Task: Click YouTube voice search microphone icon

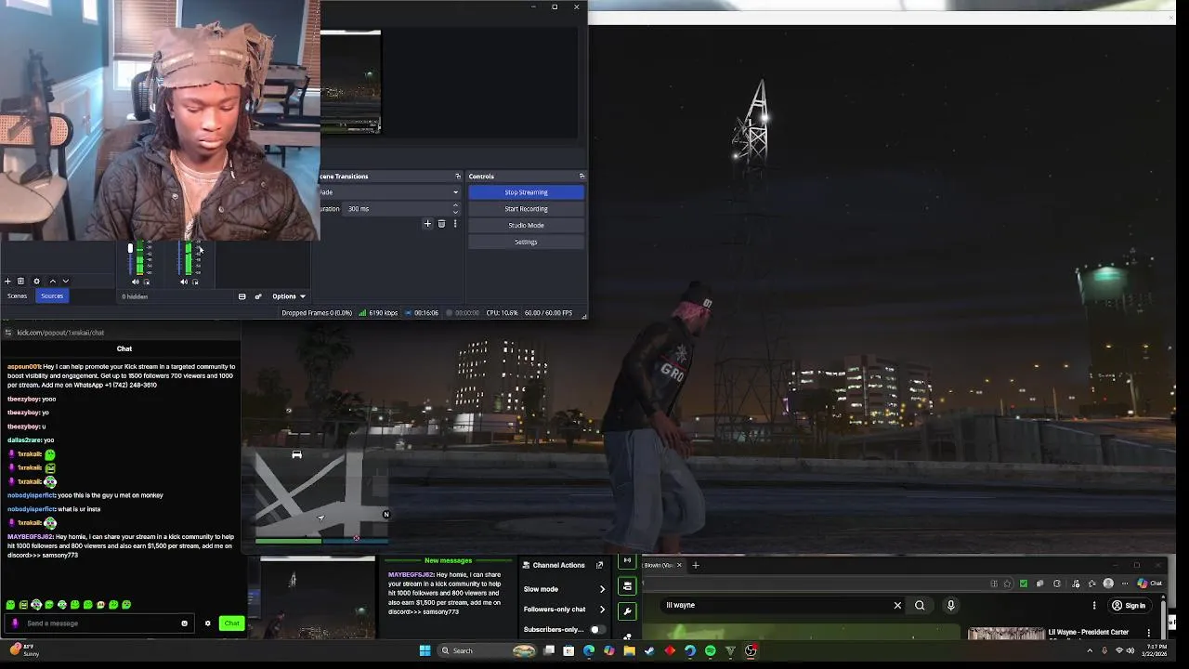Action: coord(950,606)
